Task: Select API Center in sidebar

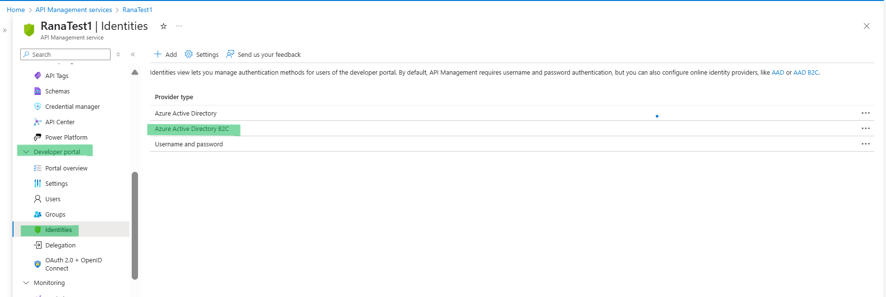Action: [x=60, y=122]
